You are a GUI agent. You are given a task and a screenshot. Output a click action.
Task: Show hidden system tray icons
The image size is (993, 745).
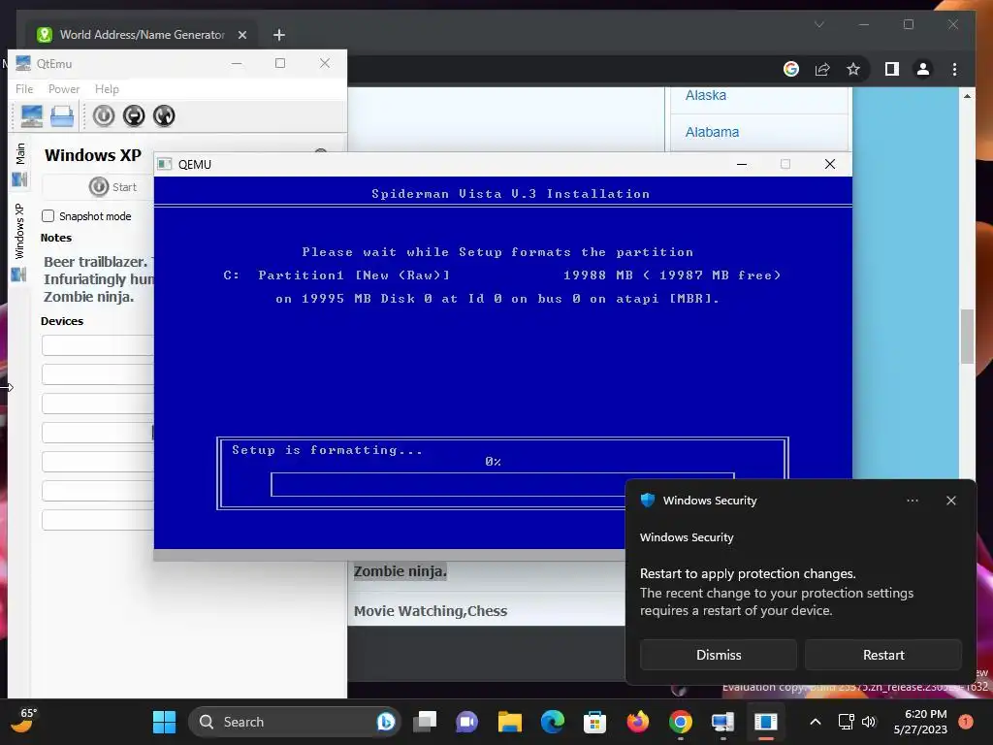coord(816,722)
